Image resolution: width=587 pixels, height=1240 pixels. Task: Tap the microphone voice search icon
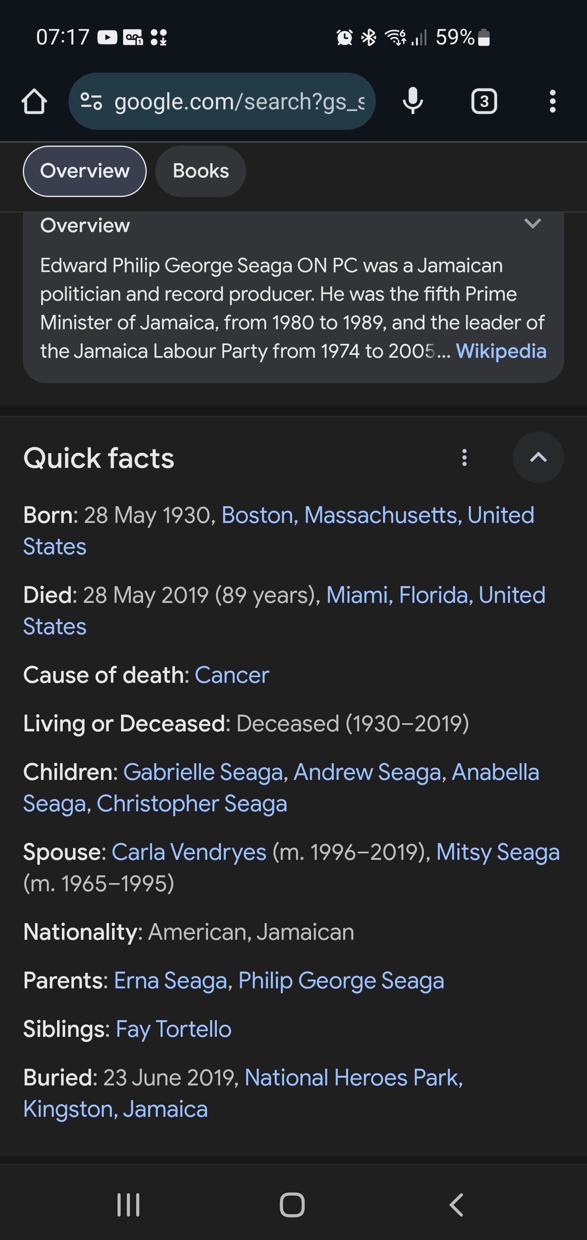[x=413, y=102]
